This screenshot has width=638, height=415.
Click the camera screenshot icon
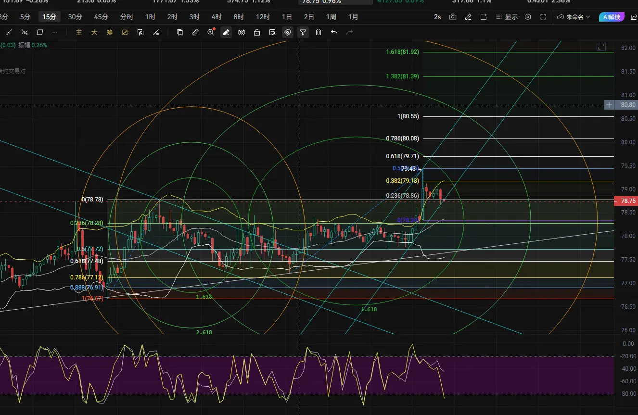tap(453, 17)
